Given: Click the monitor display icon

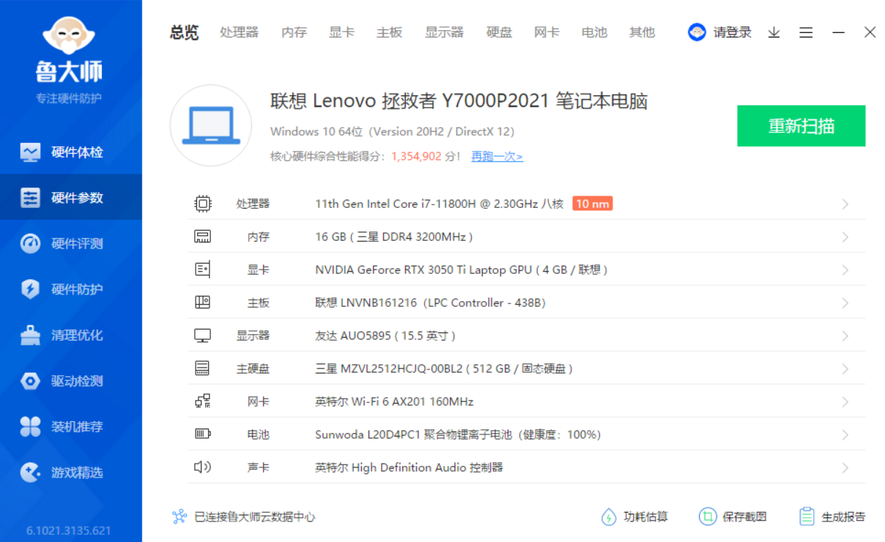Looking at the screenshot, I should coord(203,335).
